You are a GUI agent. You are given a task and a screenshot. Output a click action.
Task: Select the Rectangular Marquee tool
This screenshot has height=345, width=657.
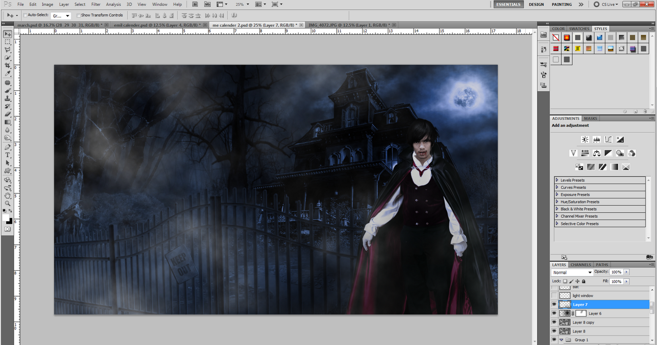7,42
